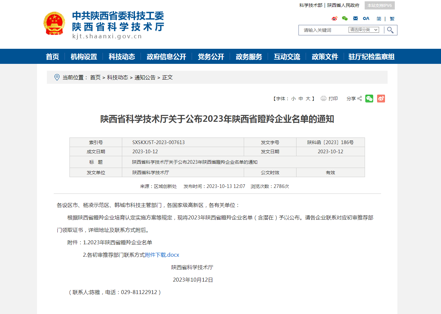
Task: Expand the 请选择分类 category dropdown
Action: pos(364,30)
